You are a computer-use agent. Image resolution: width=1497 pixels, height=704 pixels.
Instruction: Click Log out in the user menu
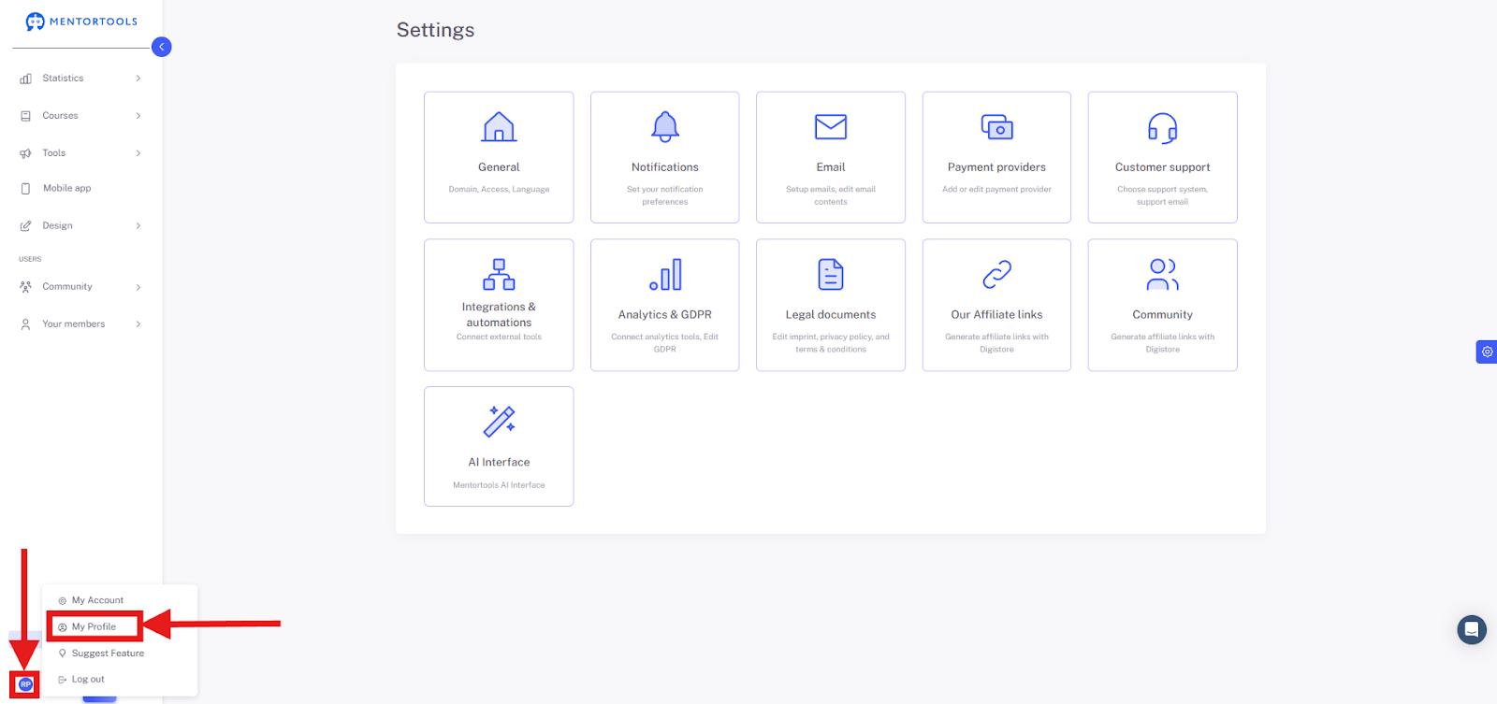click(x=88, y=680)
